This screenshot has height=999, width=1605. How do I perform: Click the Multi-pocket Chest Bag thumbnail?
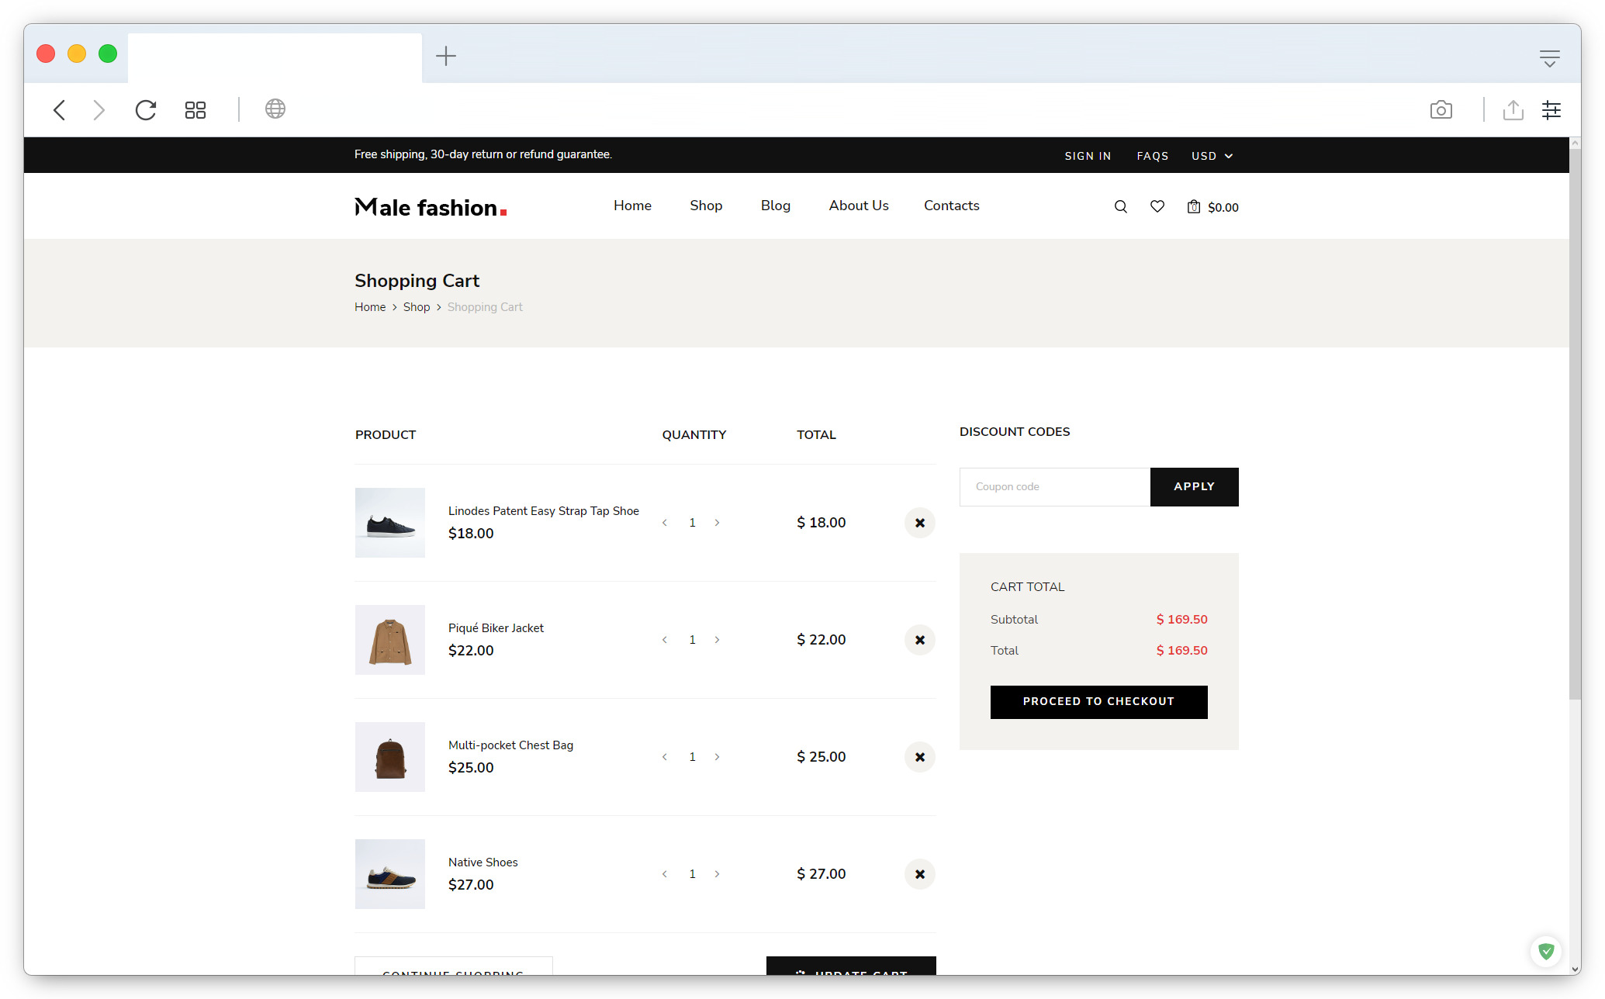390,757
